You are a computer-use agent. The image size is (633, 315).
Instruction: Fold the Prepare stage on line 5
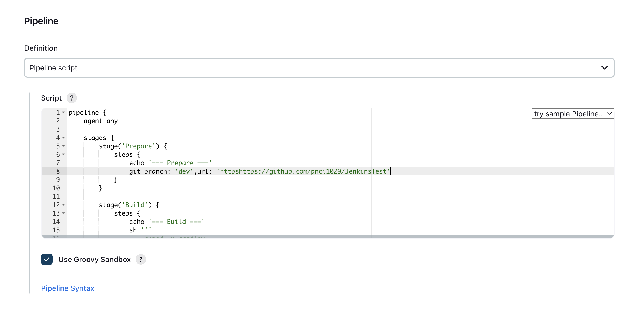coord(63,146)
